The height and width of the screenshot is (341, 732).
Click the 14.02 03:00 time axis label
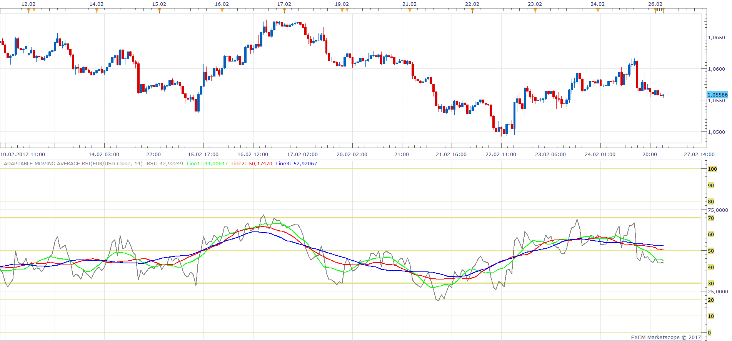tap(104, 155)
